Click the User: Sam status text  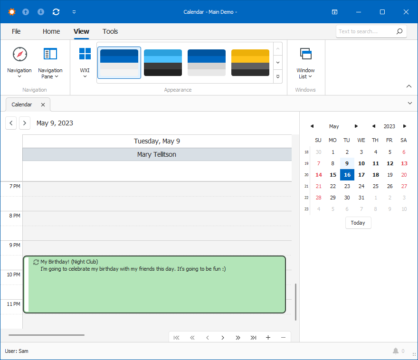coord(17,351)
